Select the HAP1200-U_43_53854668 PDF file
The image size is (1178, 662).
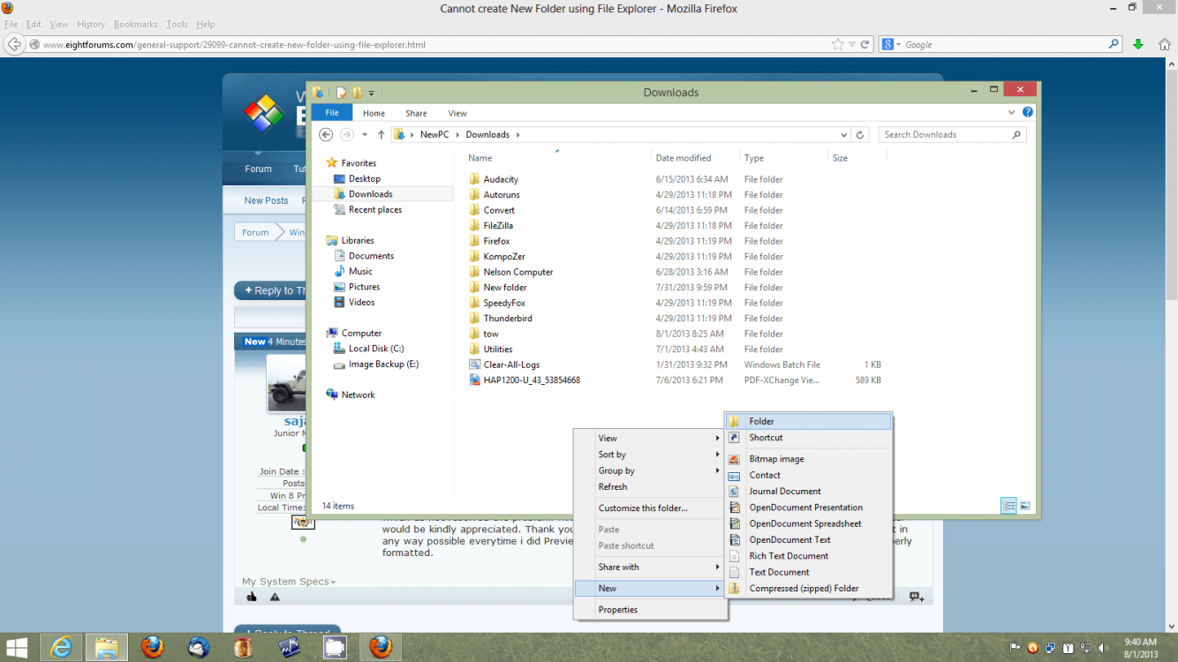click(x=532, y=380)
